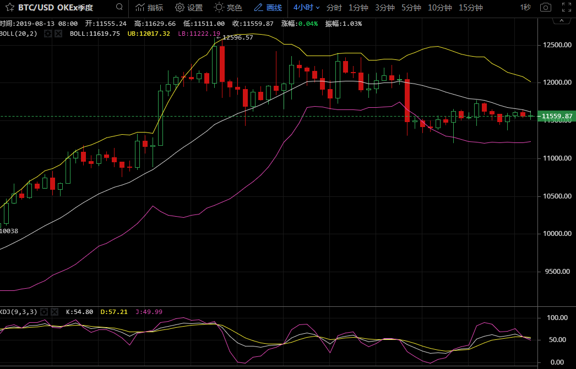Click the 12500.00 price axis label
The image size is (576, 369).
click(557, 45)
